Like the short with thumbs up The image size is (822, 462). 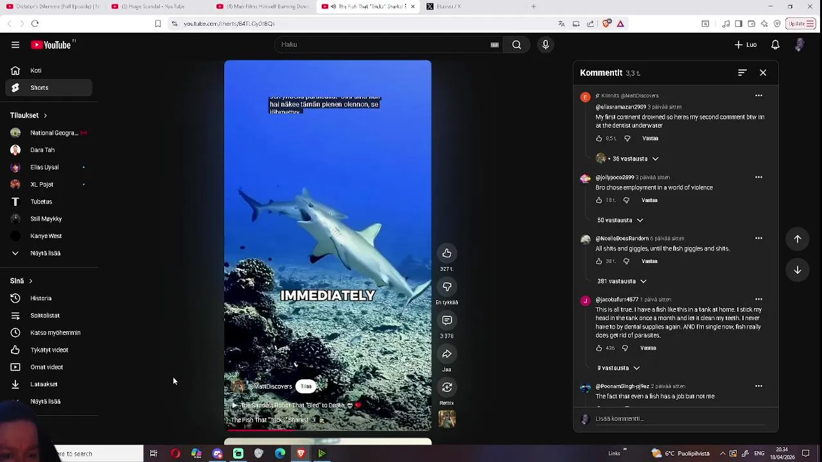click(x=447, y=253)
